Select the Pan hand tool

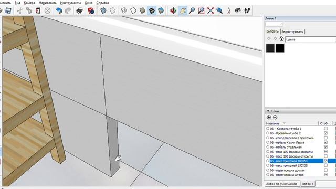click(x=183, y=10)
